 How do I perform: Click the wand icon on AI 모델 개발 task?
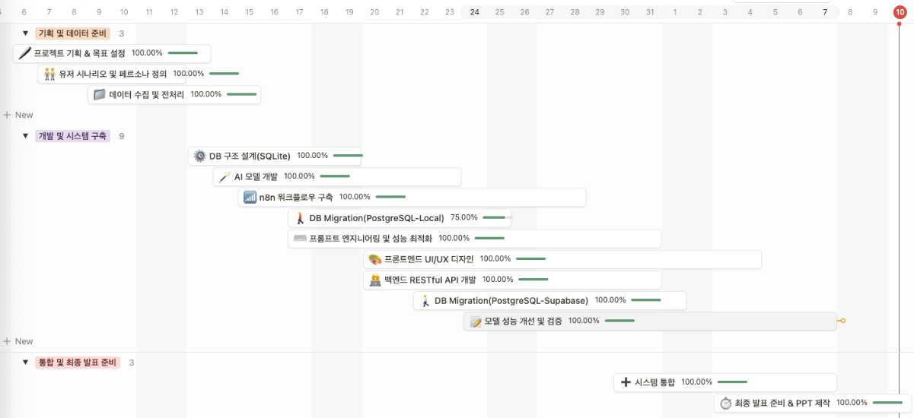225,176
